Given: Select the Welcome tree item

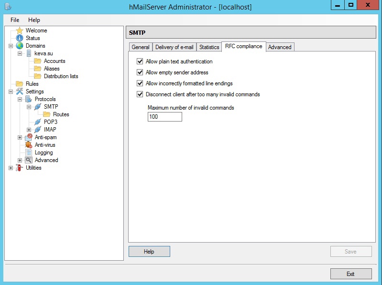Looking at the screenshot, I should point(36,31).
